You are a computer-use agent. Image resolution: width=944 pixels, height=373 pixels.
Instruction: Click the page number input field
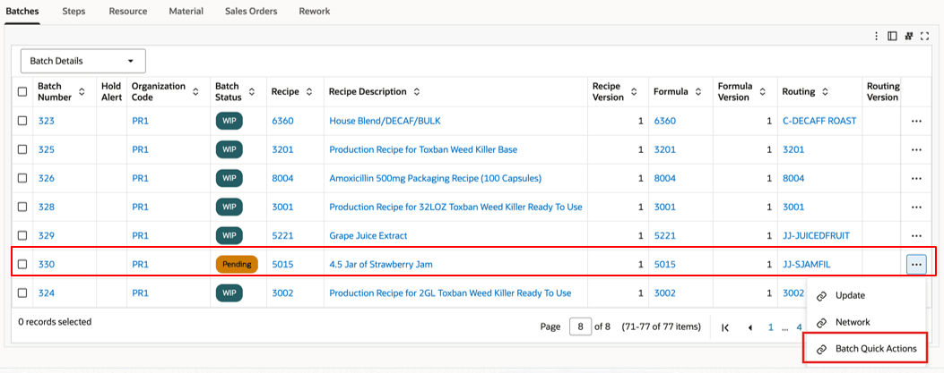(580, 327)
